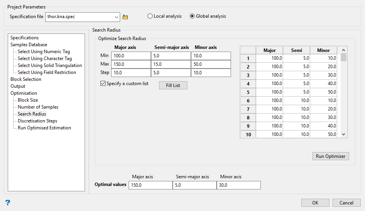Select Number of Samples in the tree

point(38,107)
